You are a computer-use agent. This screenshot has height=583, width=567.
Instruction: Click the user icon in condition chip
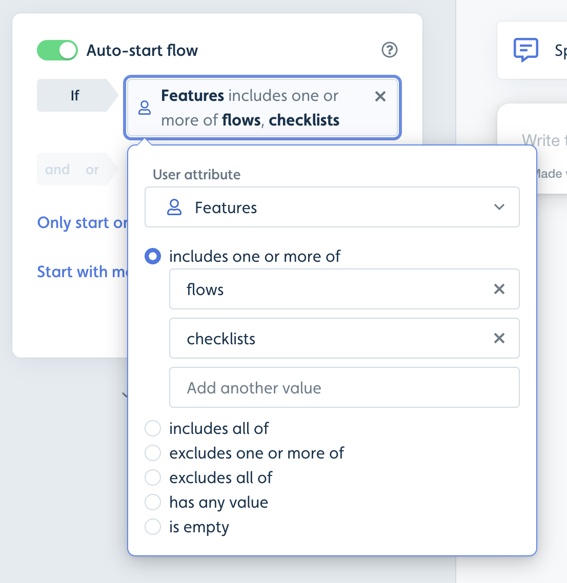[x=145, y=108]
